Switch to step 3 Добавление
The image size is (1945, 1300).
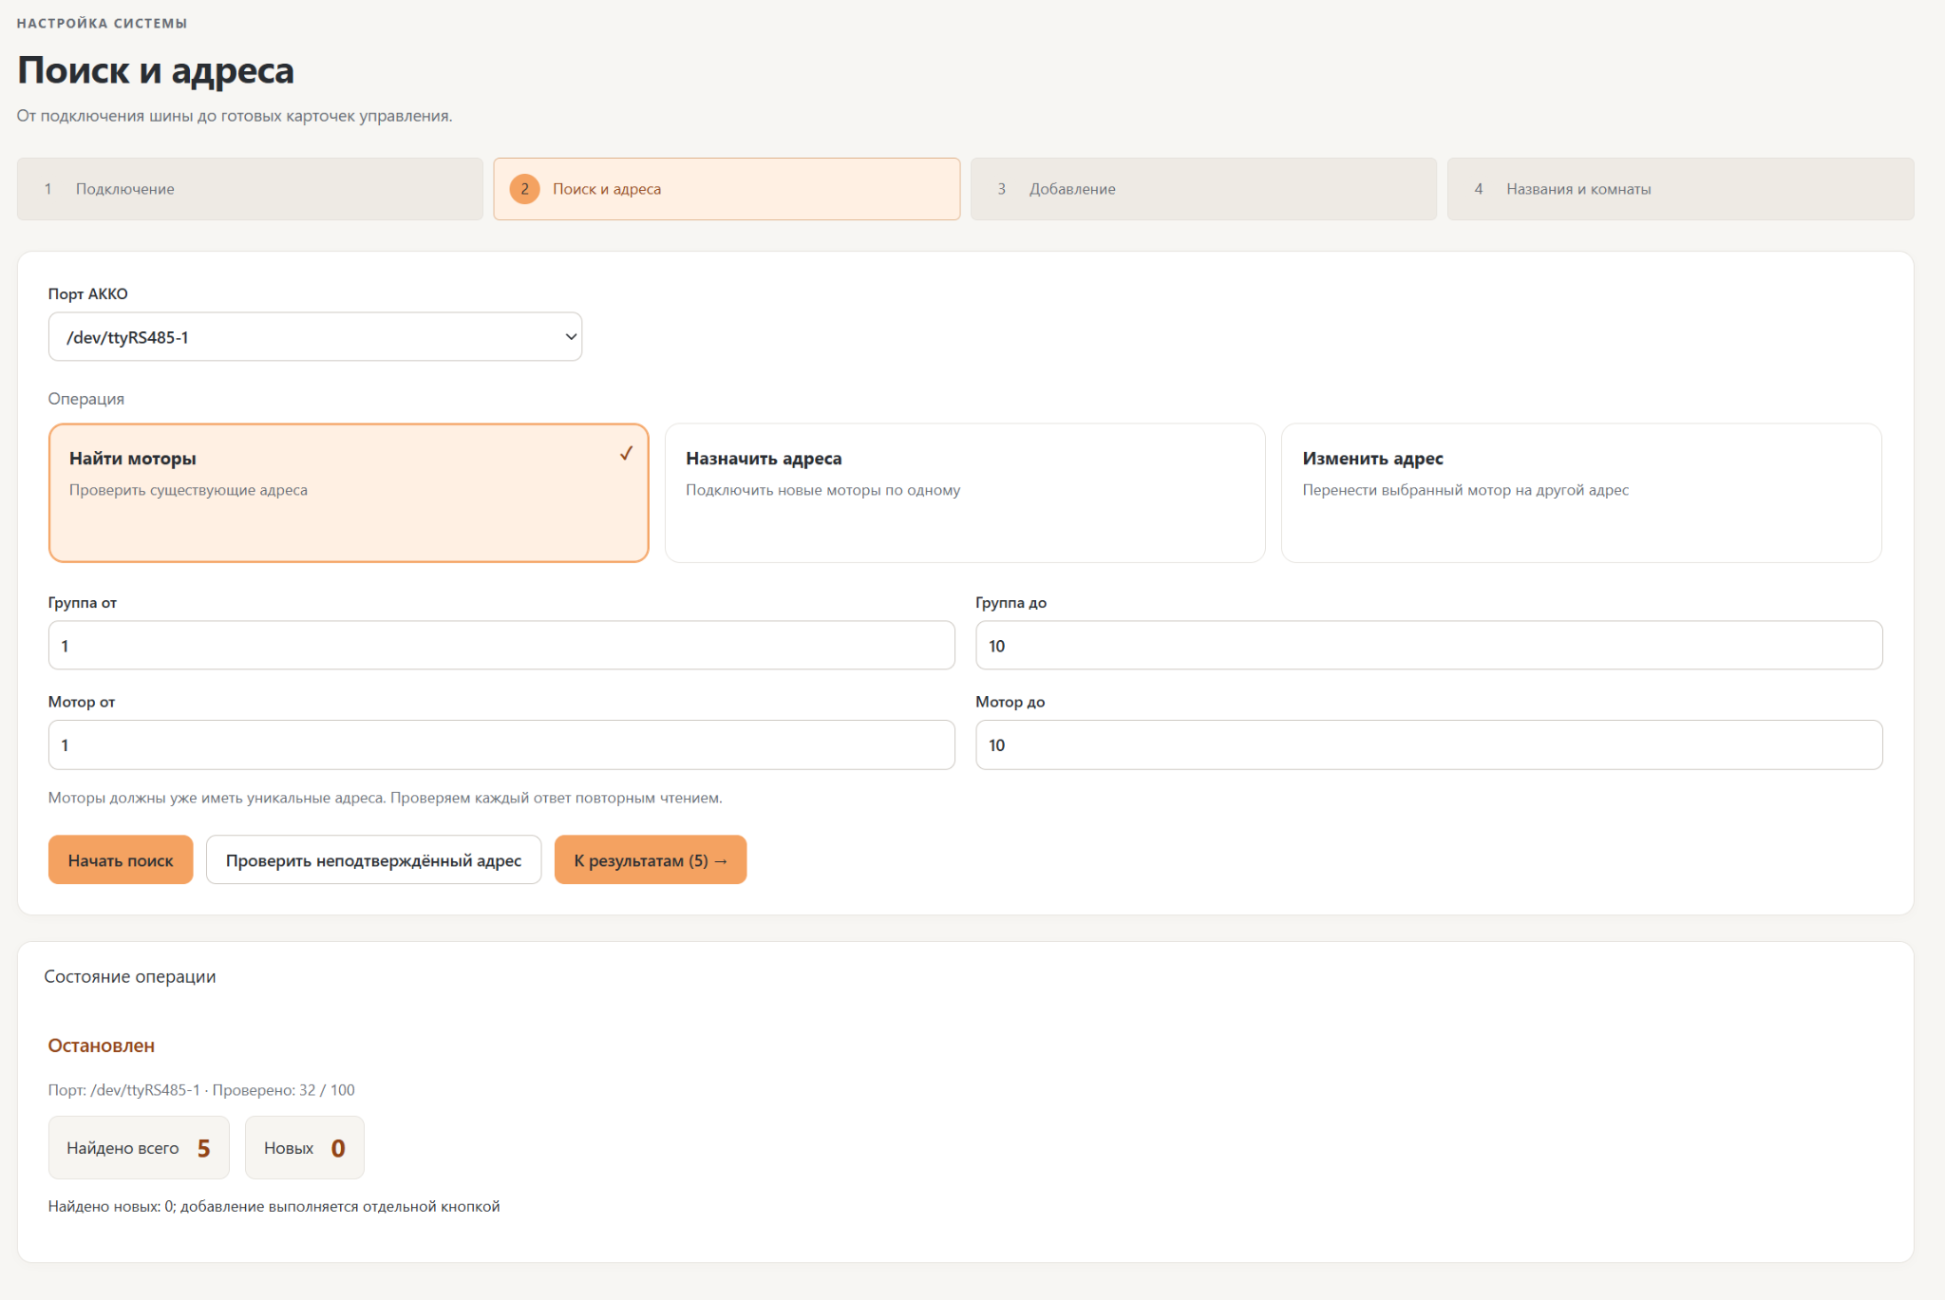(1203, 189)
